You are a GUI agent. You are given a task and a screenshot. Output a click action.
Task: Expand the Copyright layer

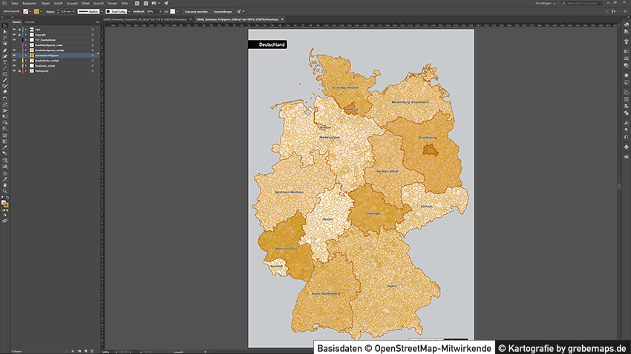tap(25, 34)
